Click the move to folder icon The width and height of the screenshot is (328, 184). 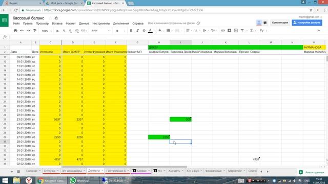(x=56, y=18)
